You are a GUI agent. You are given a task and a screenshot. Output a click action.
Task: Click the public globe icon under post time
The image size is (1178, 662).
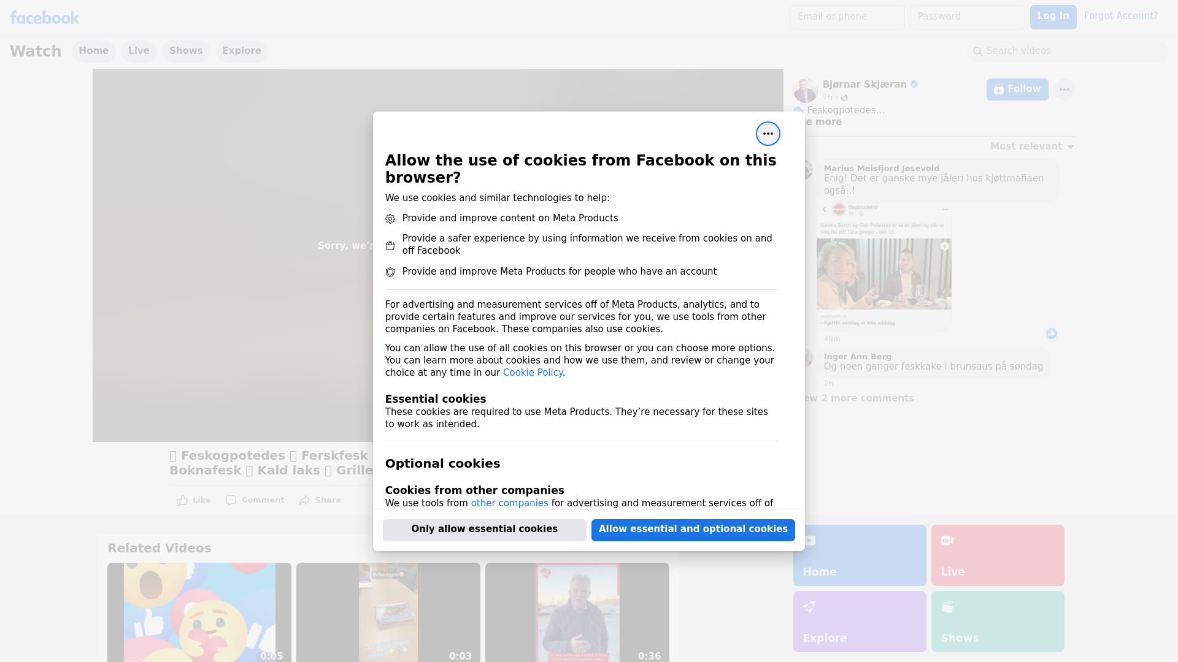pos(844,98)
